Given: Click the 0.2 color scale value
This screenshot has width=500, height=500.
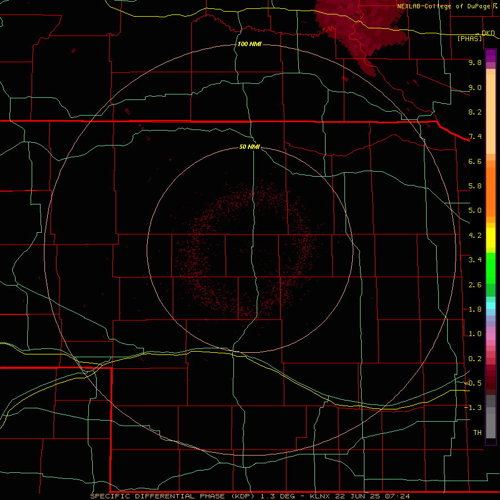Looking at the screenshot, I should pyautogui.click(x=475, y=359).
